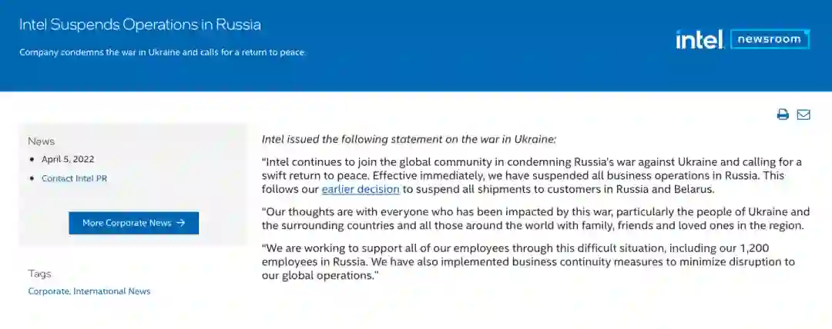Screen dimensions: 832x329
Task: Click the subtitle about condemning the war
Action: [x=163, y=52]
